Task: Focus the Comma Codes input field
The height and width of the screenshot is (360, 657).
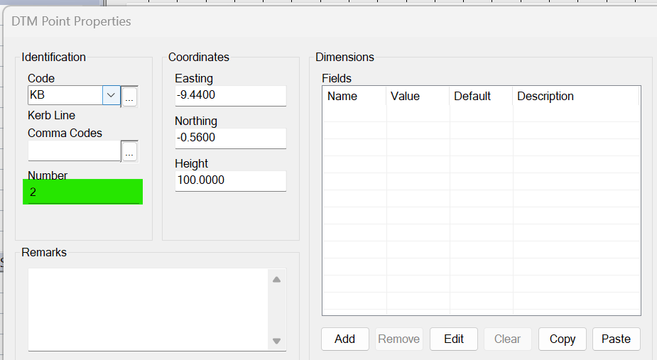Action: (x=74, y=151)
